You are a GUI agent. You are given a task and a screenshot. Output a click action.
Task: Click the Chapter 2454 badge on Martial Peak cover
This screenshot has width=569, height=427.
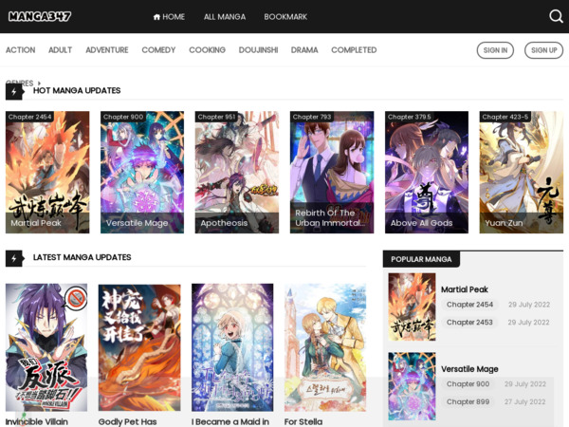[x=29, y=117]
